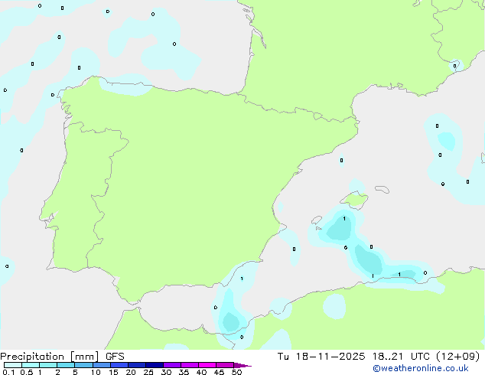The width and height of the screenshot is (485, 375).
Task: Pick the 40–45 mm magenta legend swatch
Action: point(207,365)
